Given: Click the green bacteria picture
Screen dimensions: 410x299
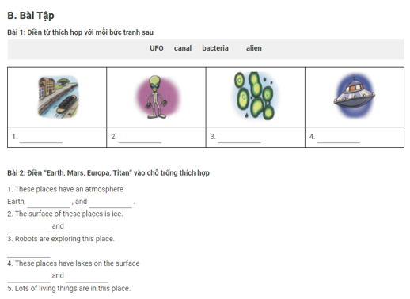Looking at the screenshot, I should [255, 97].
